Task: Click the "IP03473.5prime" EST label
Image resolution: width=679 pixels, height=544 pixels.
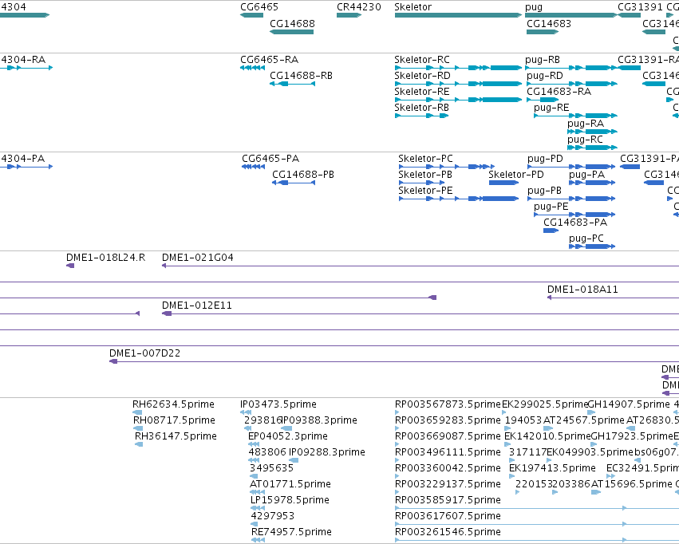Action: pos(278,404)
